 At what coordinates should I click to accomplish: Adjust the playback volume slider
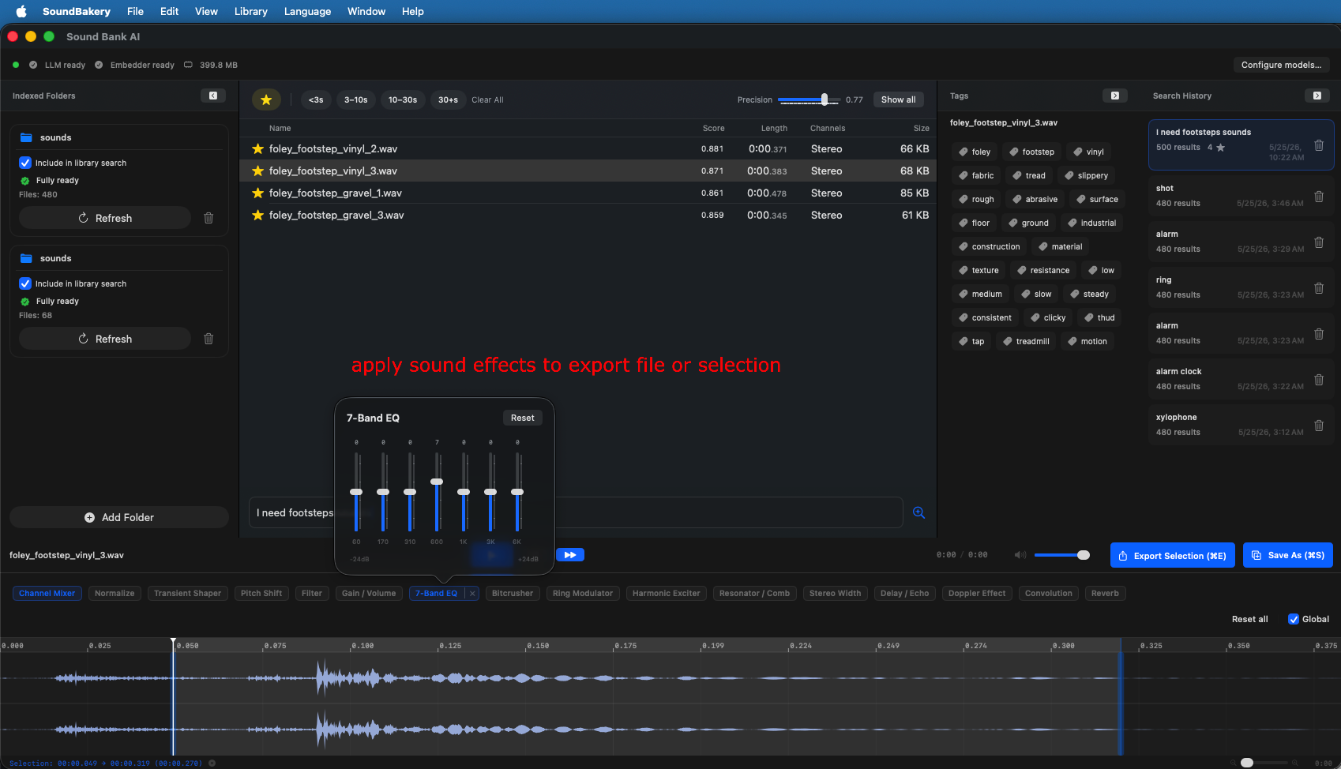point(1083,555)
